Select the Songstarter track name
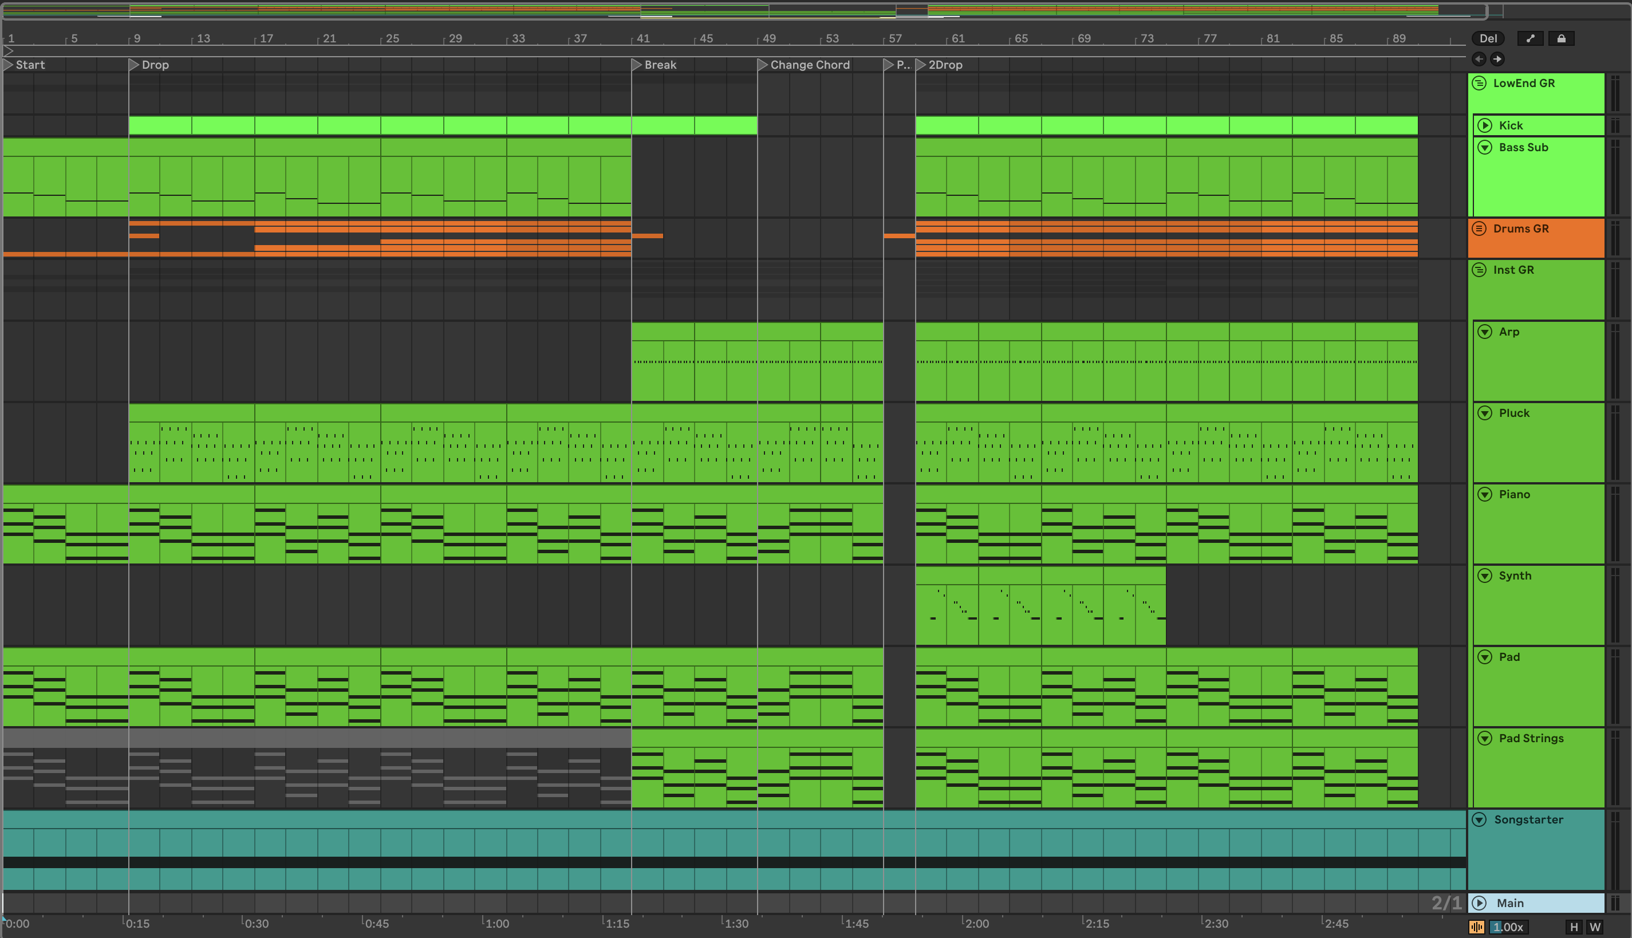 pos(1528,819)
